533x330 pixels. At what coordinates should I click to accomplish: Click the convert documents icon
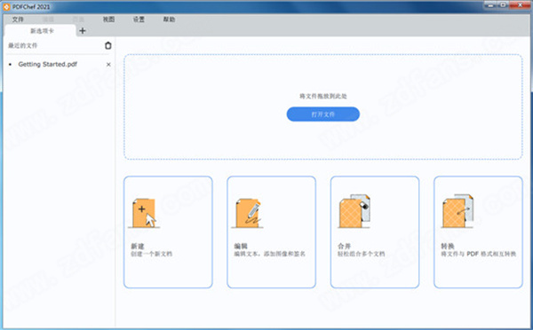457,211
